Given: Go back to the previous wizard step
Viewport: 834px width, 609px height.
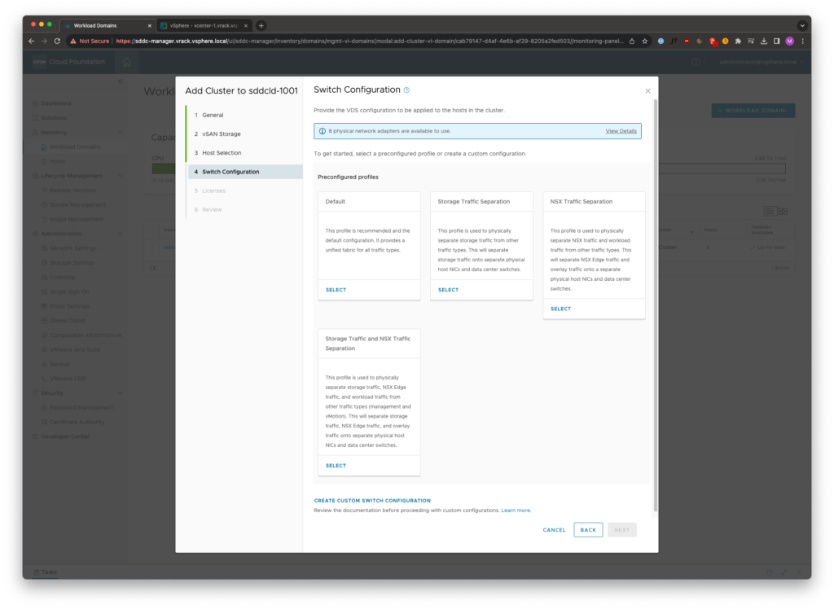Looking at the screenshot, I should pos(588,530).
